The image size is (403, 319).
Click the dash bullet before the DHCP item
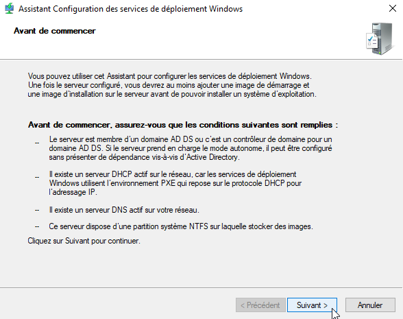tap(37, 177)
